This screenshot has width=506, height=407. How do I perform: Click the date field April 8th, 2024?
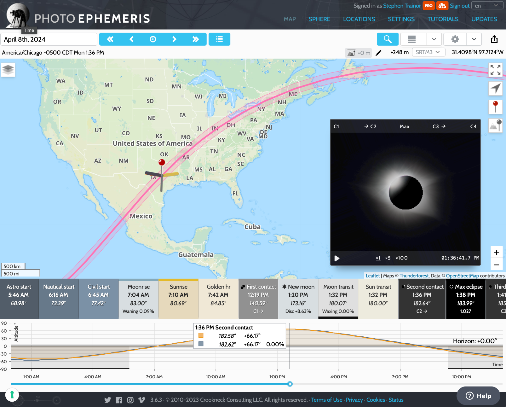coord(49,39)
